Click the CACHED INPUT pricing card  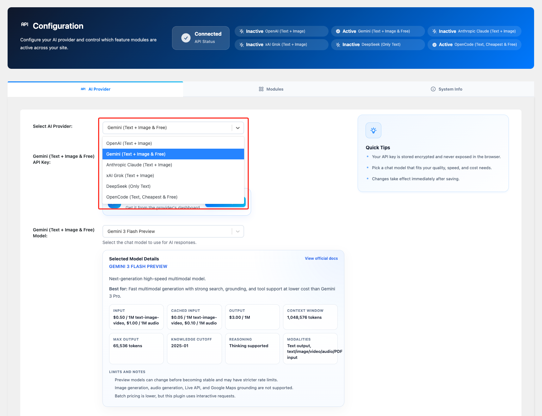click(194, 317)
